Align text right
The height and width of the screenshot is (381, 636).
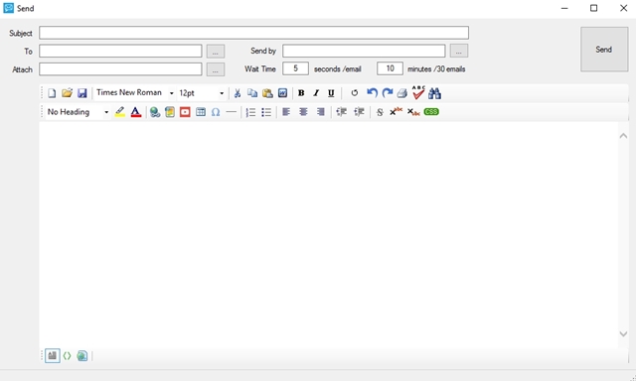tap(320, 112)
